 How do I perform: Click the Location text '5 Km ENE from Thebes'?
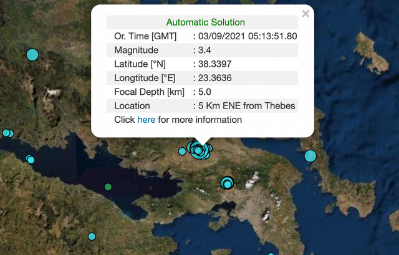pyautogui.click(x=247, y=105)
